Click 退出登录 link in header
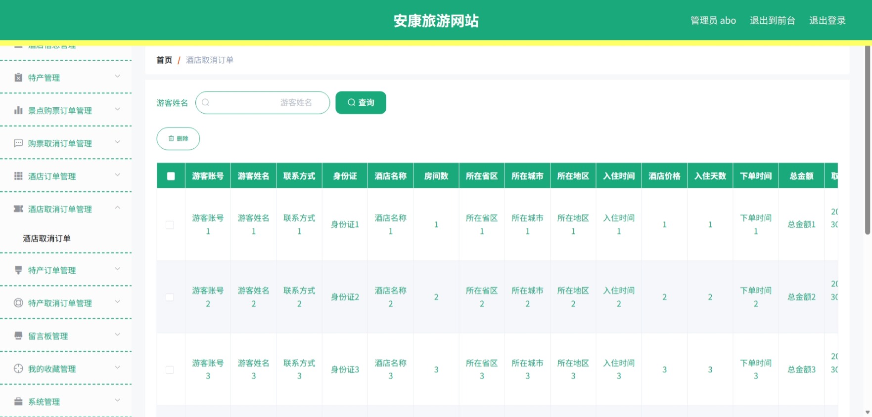Viewport: 872px width, 417px height. coord(827,20)
